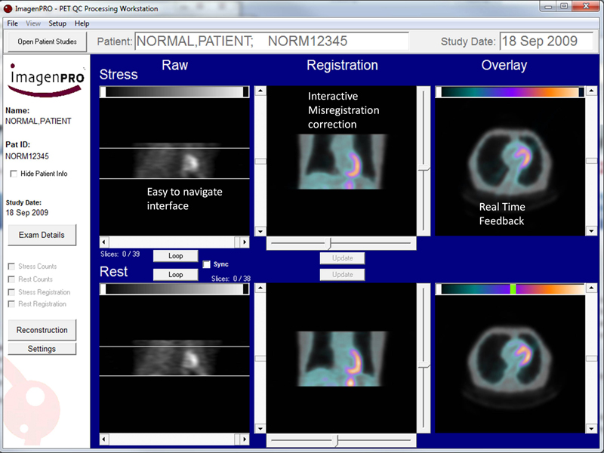
Task: Click right arrow of Rest Raw scrollbar
Action: 245,439
